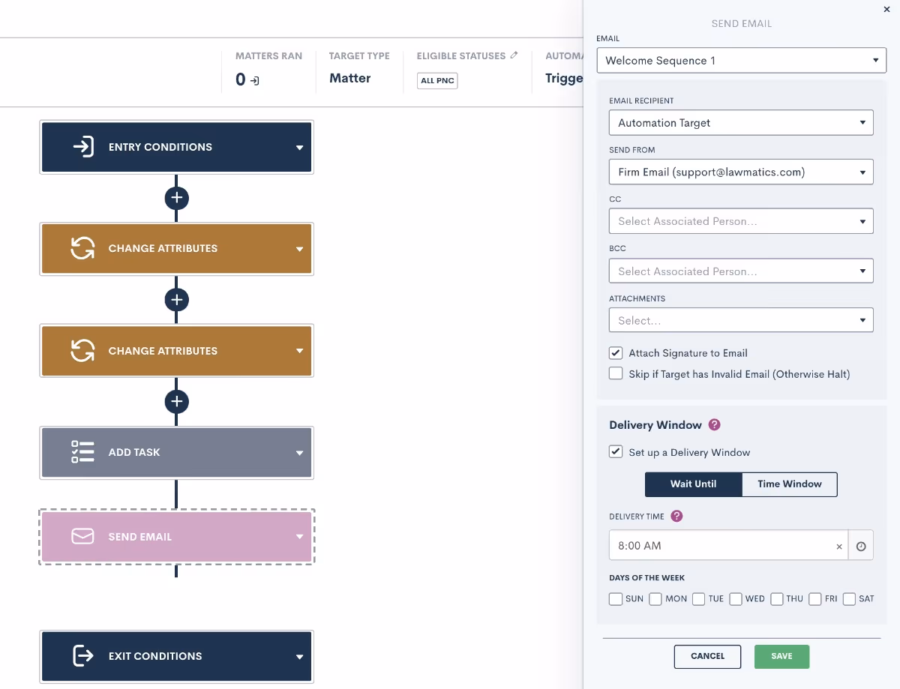Image resolution: width=900 pixels, height=689 pixels.
Task: Click the envelope icon on Send Email
Action: coord(82,537)
